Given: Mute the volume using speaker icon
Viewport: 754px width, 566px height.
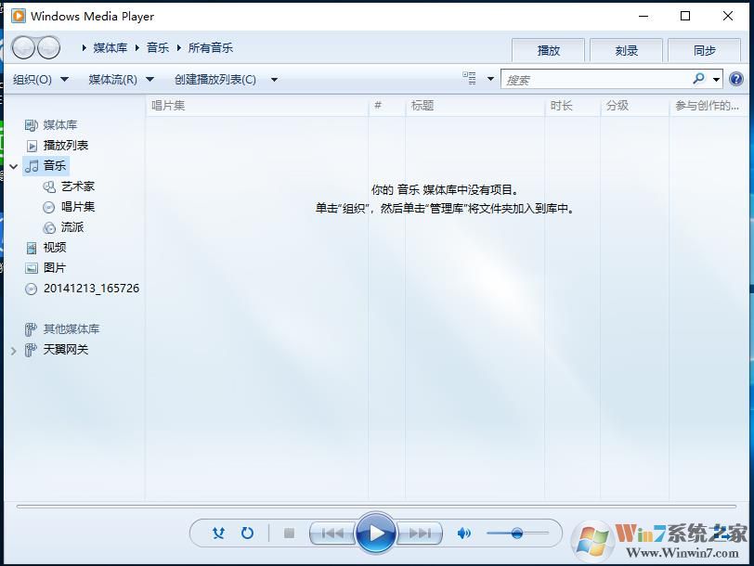Looking at the screenshot, I should (x=463, y=534).
